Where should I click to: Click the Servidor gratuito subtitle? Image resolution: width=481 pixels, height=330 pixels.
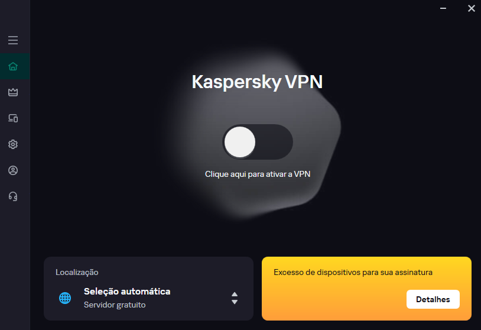[115, 305]
